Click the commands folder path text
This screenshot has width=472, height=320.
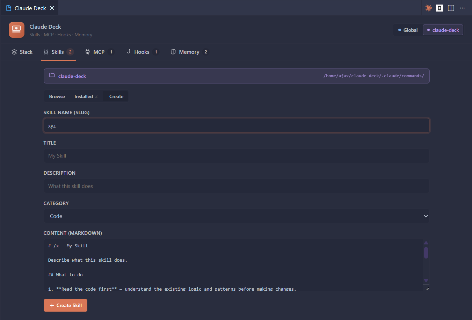click(374, 76)
